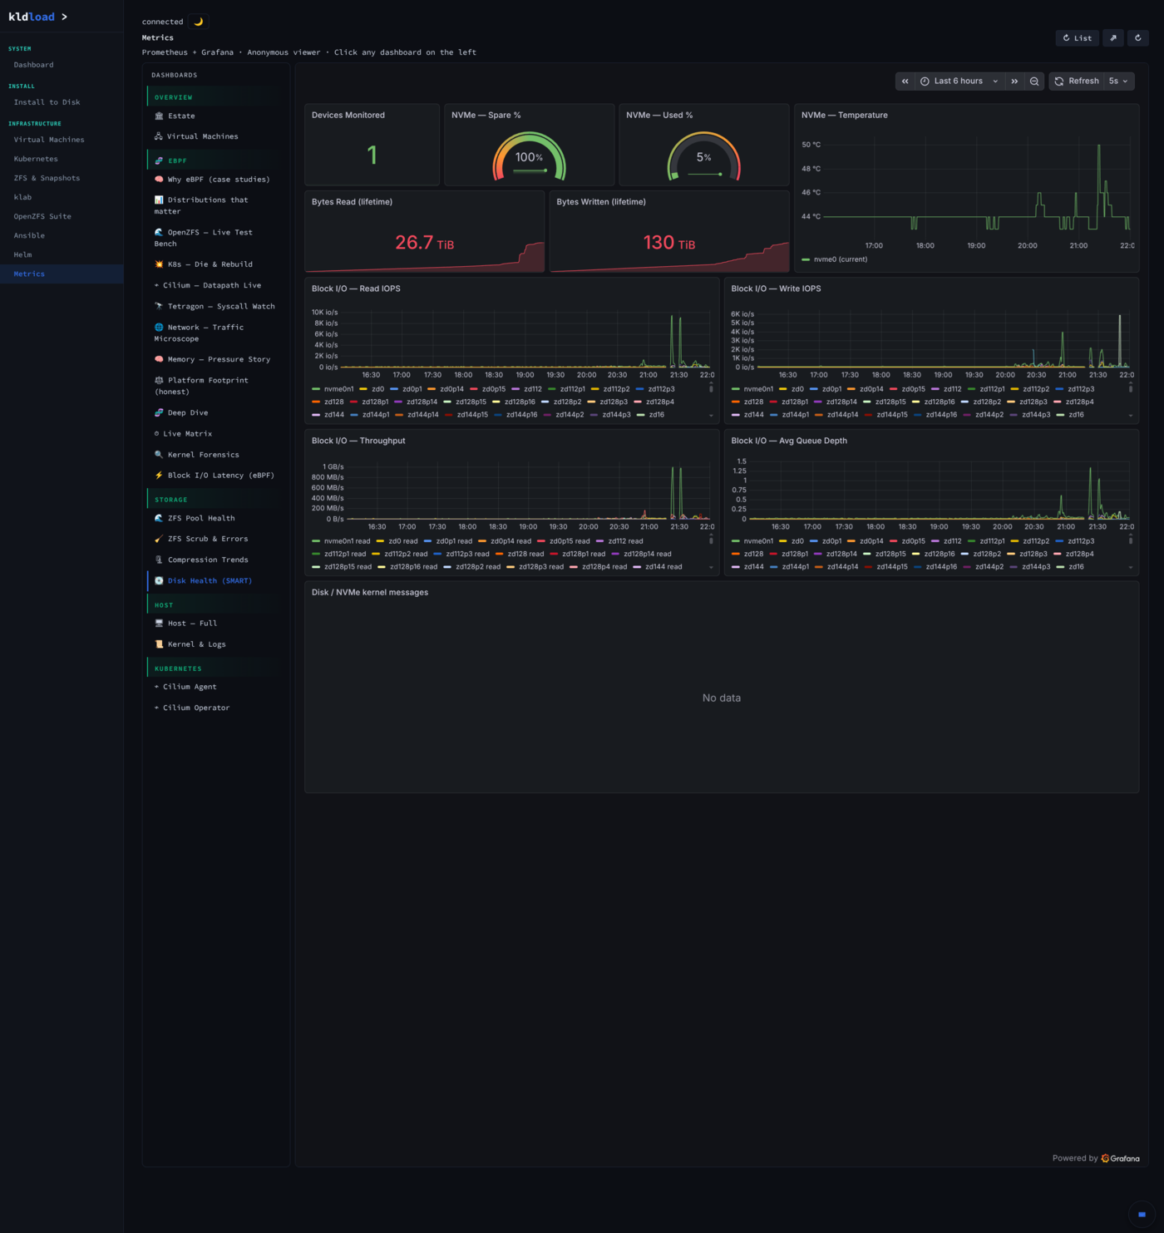Collapse sidebar with chevron next to kldload
Screen dimensions: 1164x1233
64,17
